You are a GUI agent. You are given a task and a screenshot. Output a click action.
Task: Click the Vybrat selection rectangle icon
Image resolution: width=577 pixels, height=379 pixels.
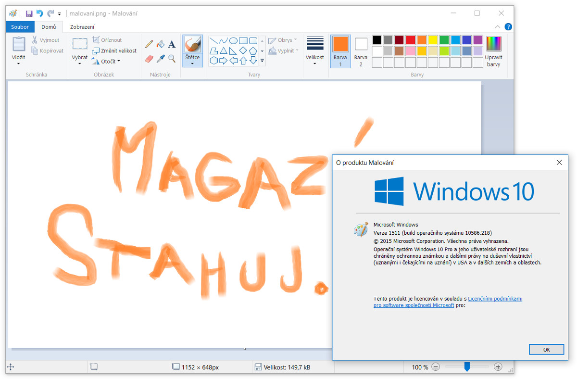pyautogui.click(x=80, y=44)
